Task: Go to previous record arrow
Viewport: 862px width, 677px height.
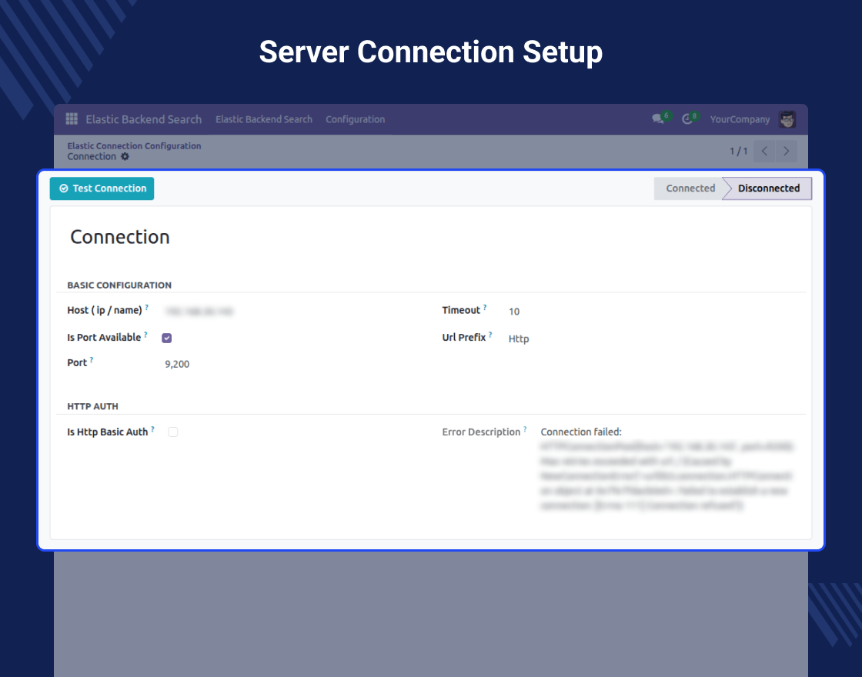Action: pos(764,152)
